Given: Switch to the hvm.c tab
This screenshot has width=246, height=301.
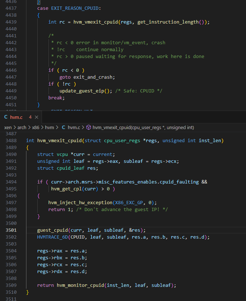Looking at the screenshot, I should pos(16,117).
